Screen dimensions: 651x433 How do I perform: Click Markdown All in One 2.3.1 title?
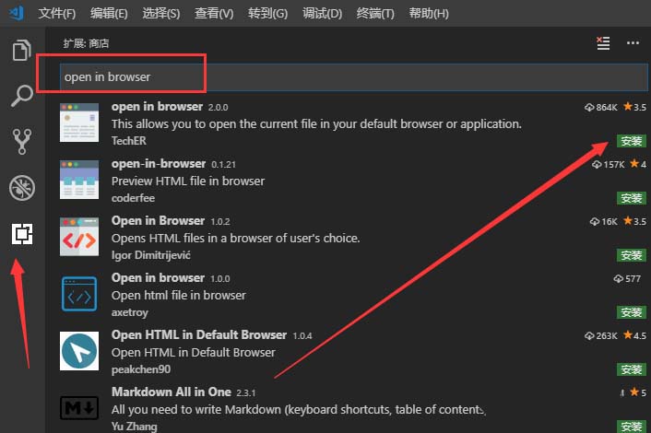point(172,392)
